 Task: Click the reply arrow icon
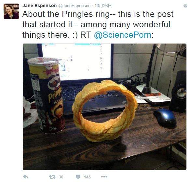point(26,177)
